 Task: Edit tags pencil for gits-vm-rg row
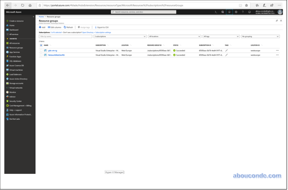(226, 50)
